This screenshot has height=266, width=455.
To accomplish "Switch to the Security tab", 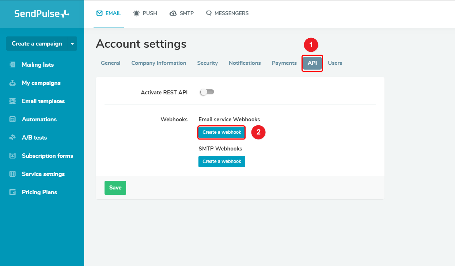I will coord(207,63).
